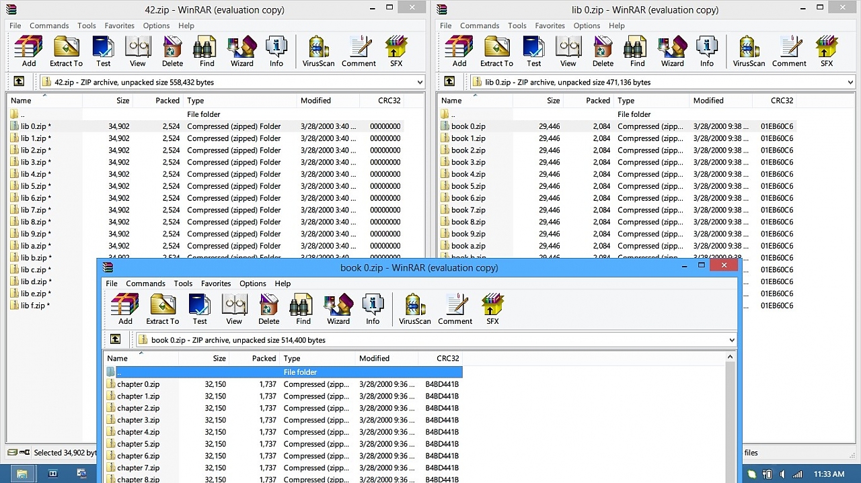
Task: Open Wizard in lib 0.zip window
Action: click(x=673, y=51)
